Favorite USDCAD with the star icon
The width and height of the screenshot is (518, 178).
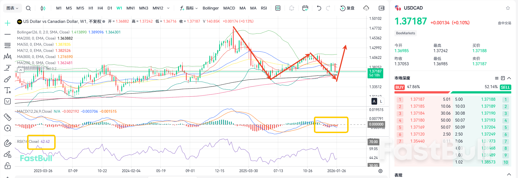[508, 8]
